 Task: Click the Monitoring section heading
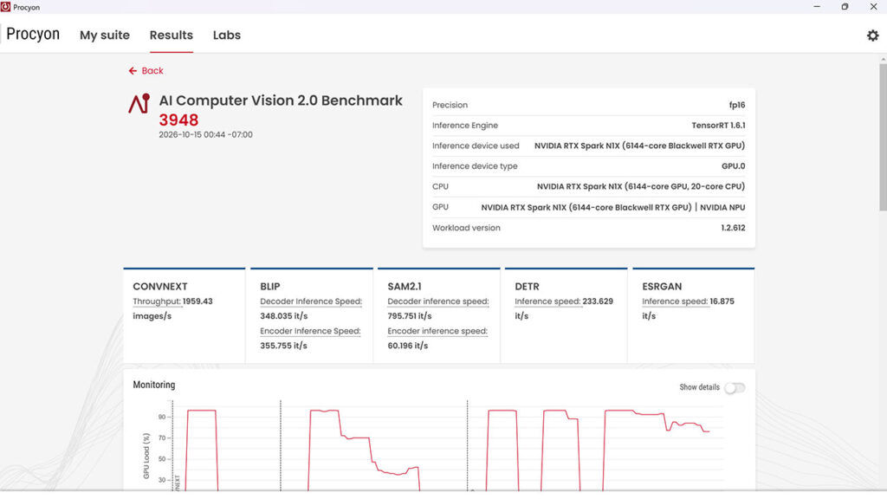click(x=154, y=385)
